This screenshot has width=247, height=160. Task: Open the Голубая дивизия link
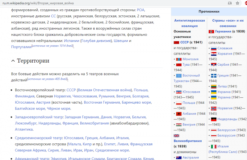point(96,41)
